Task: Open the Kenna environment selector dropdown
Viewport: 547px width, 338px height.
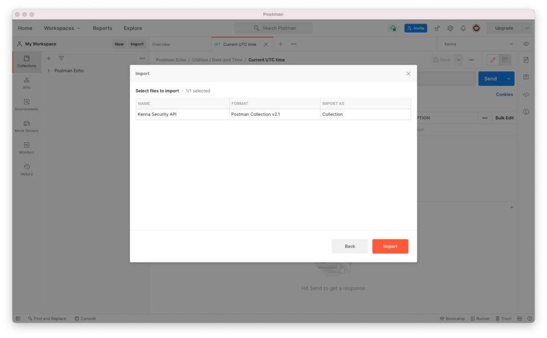Action: click(479, 44)
